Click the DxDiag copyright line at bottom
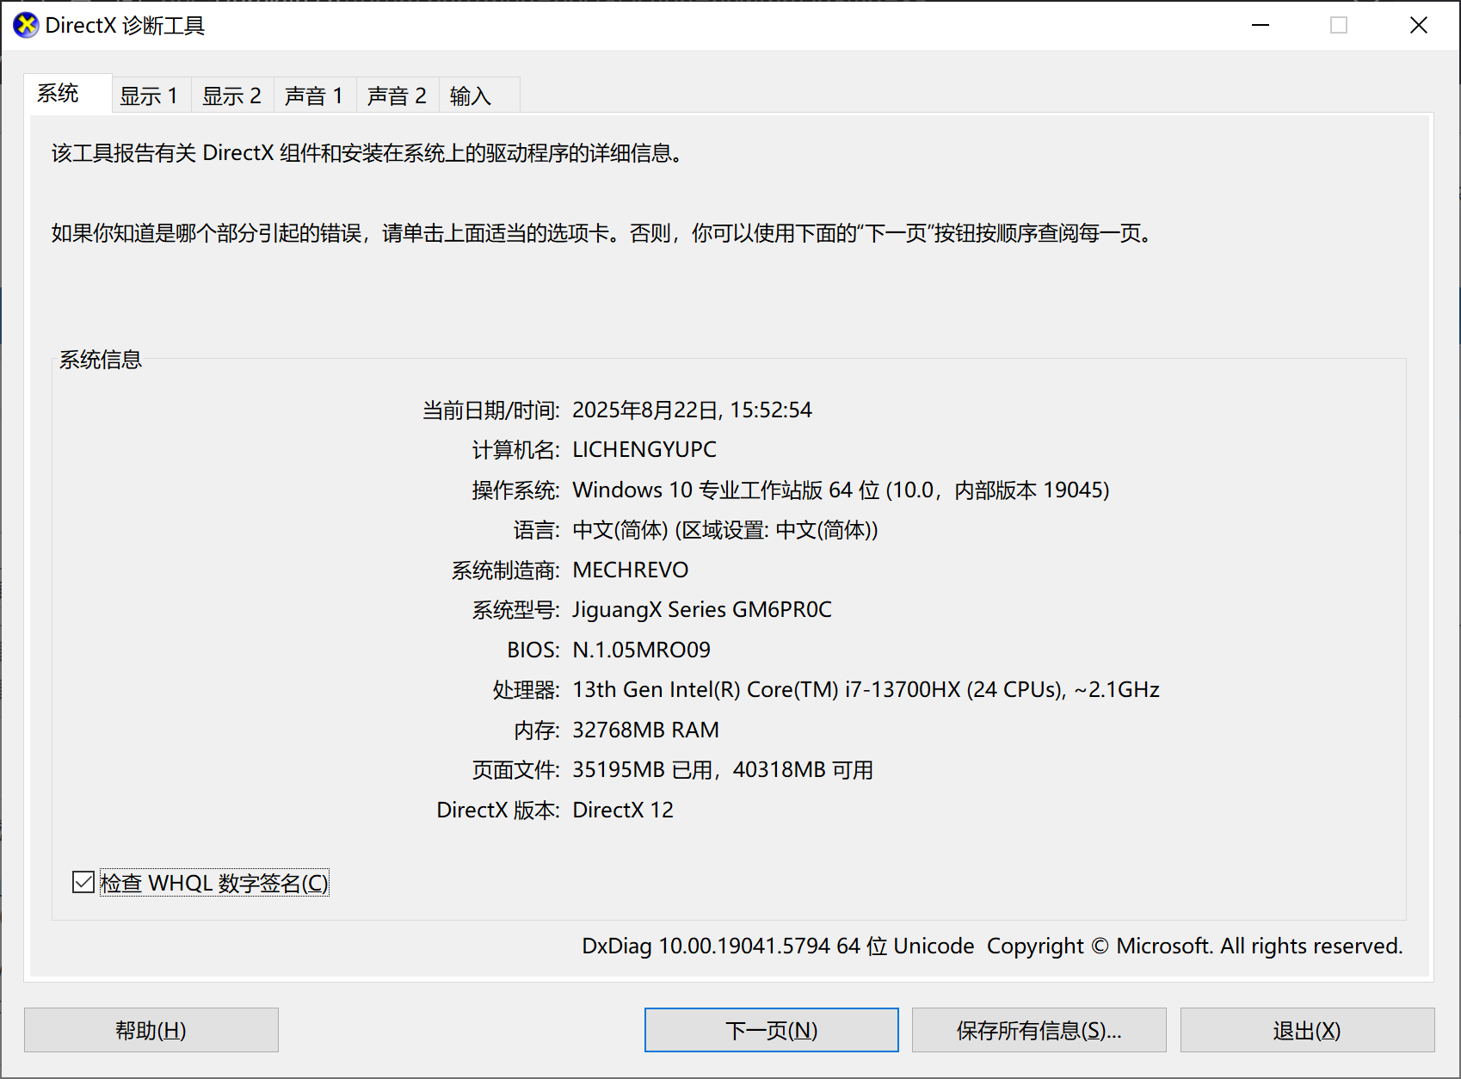Screen dimensions: 1461x1079 (x=989, y=946)
